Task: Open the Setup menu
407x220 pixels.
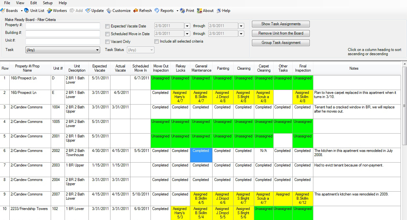Action: [47, 3]
